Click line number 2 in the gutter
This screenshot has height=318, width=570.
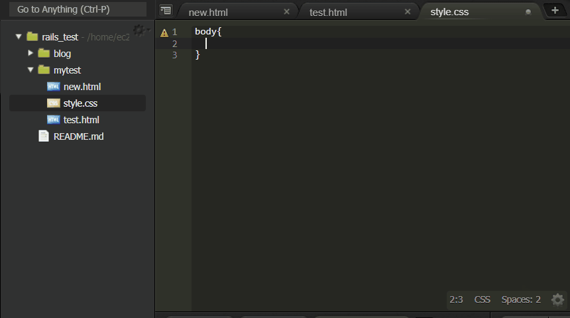[175, 44]
